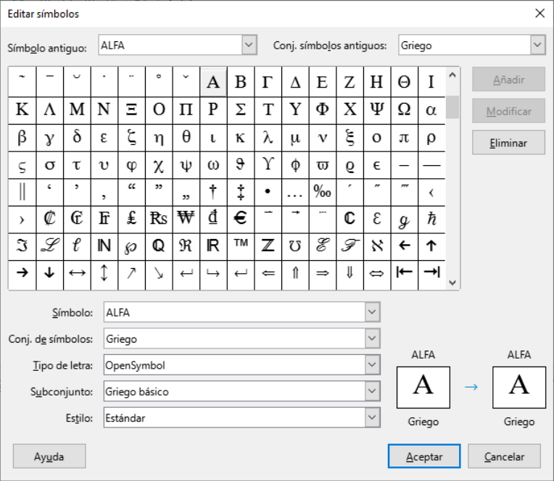Image resolution: width=554 pixels, height=481 pixels.
Task: Open the Símbolo antiguo dropdown
Action: pyautogui.click(x=249, y=45)
